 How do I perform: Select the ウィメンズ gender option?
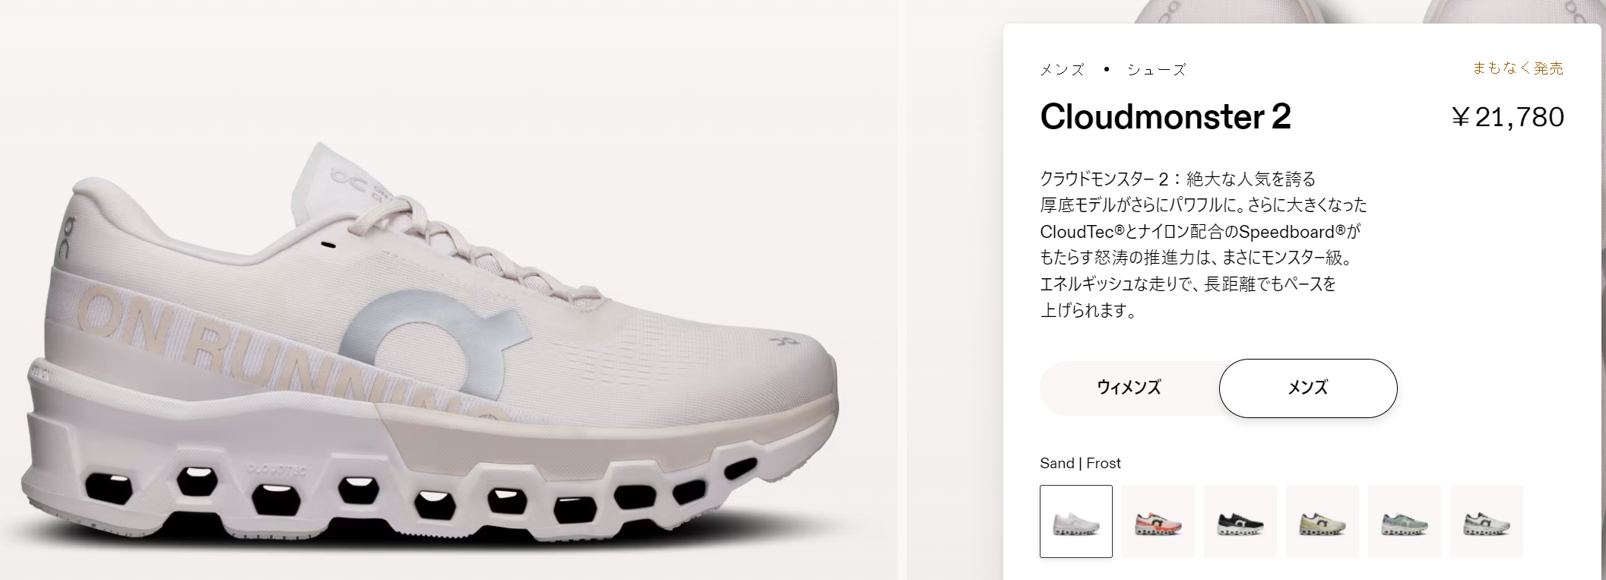(1129, 388)
